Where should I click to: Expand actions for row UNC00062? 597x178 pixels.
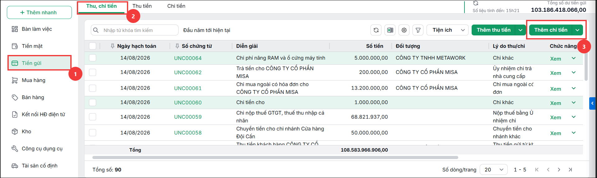[574, 72]
